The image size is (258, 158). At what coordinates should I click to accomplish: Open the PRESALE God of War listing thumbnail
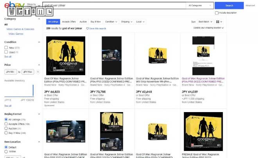[x=203, y=132]
